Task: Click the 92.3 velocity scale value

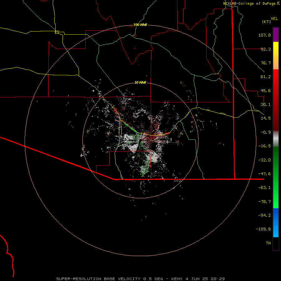Action: pyautogui.click(x=266, y=49)
